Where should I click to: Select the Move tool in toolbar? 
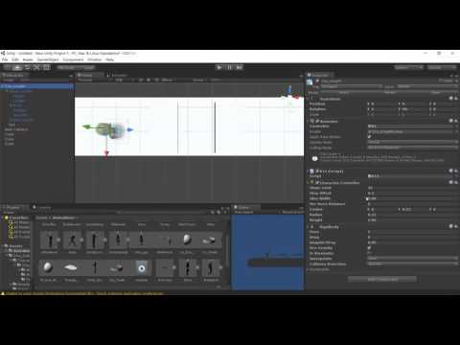[17, 67]
